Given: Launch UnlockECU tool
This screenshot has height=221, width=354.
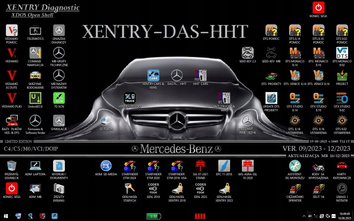Looking at the screenshot, I should [x=35, y=98].
